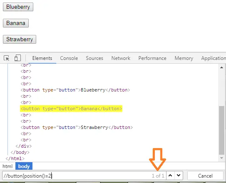This screenshot has width=226, height=183.
Task: Go to previous search result arrow
Action: (170, 176)
